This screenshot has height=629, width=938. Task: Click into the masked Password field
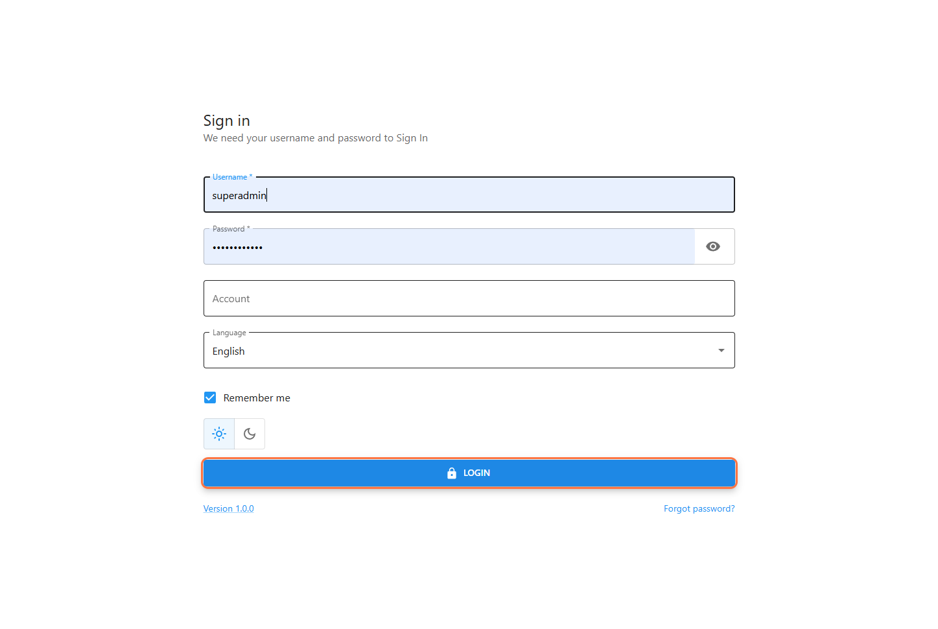coord(447,247)
